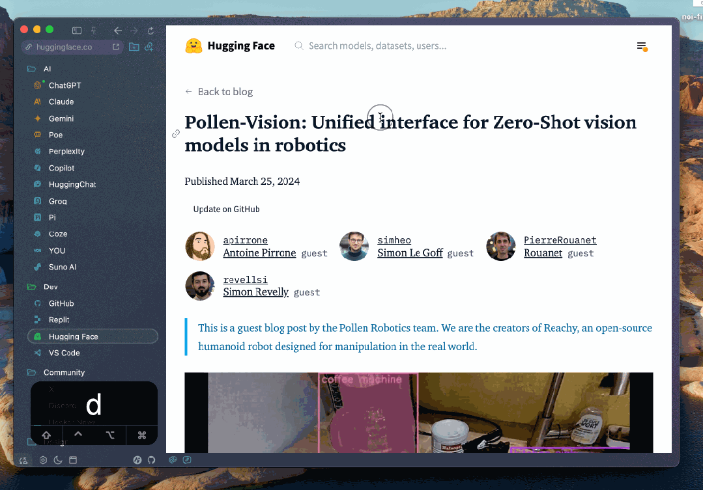Open GitHub in the Dev folder
703x490 pixels.
coord(61,303)
